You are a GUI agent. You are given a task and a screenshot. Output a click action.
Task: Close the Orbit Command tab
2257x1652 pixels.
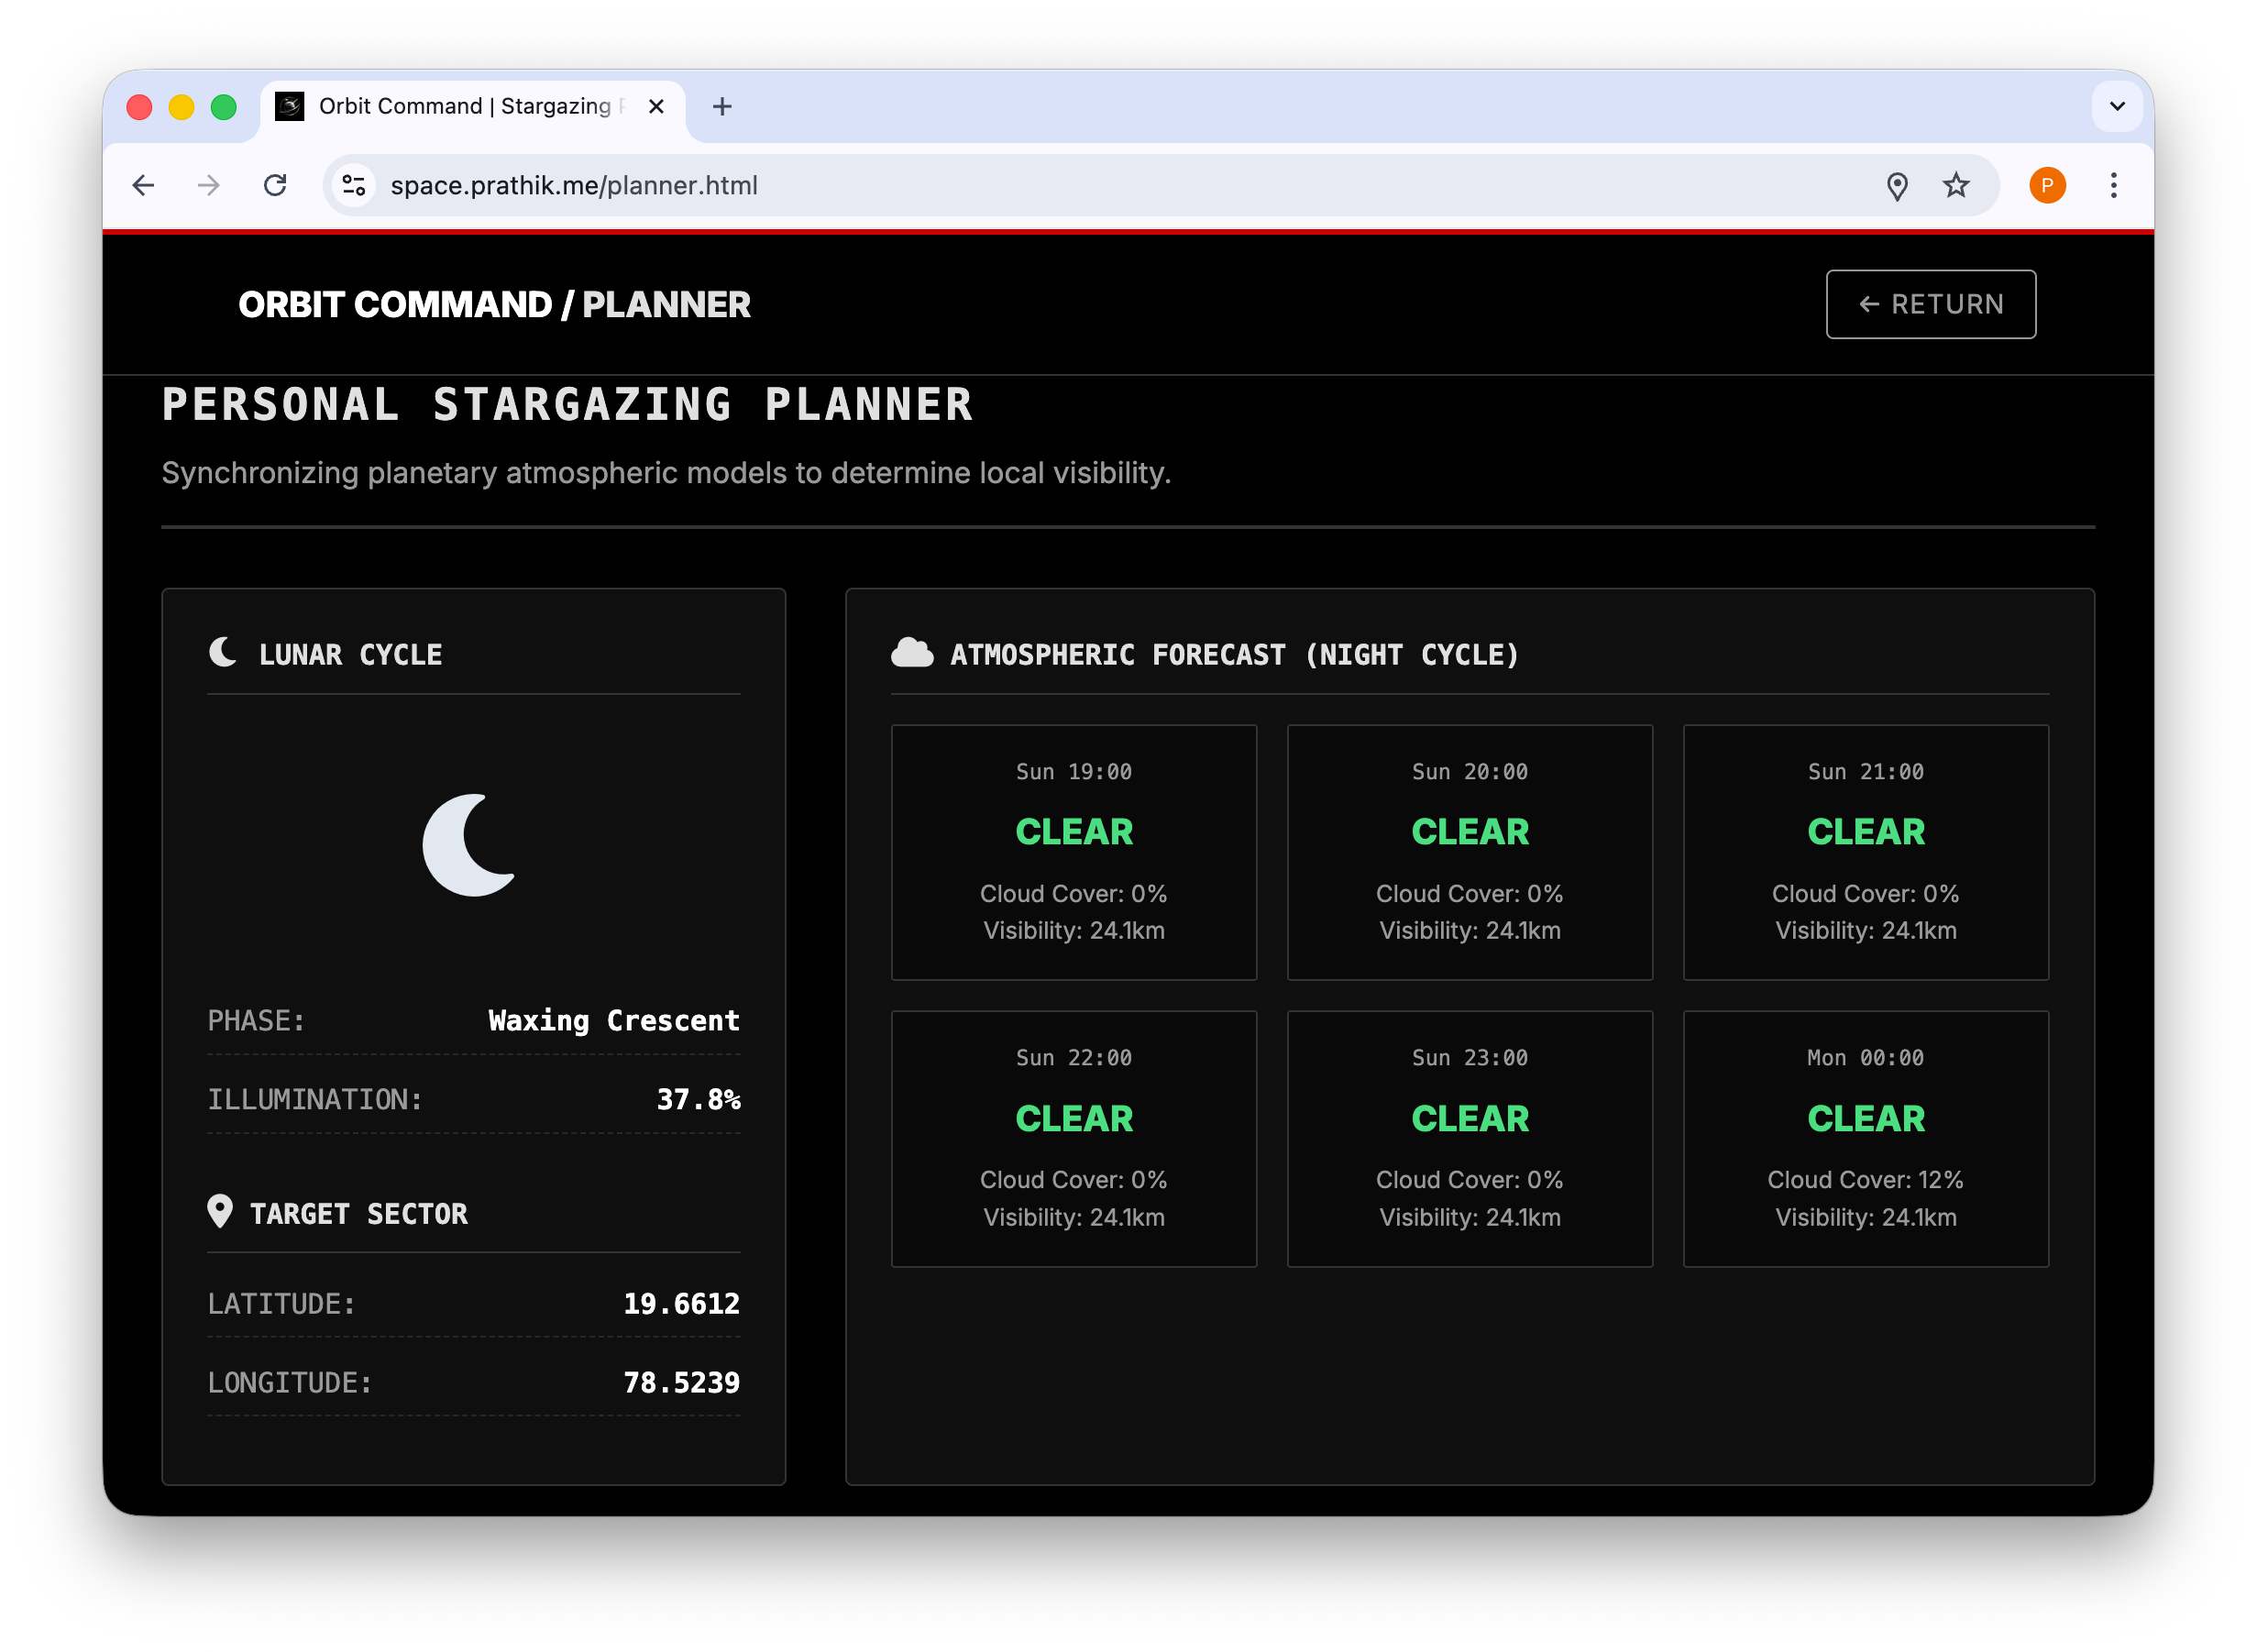click(656, 106)
